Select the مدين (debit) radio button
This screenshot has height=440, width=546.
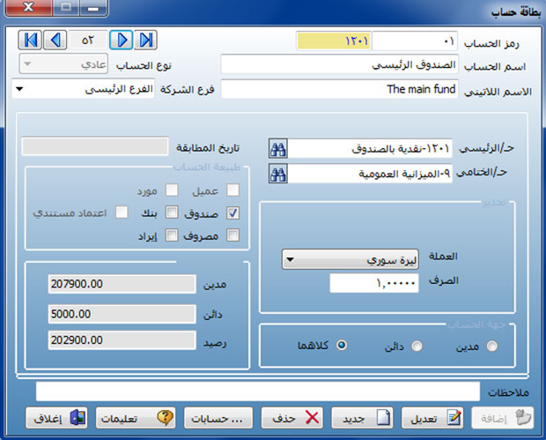coord(491,346)
